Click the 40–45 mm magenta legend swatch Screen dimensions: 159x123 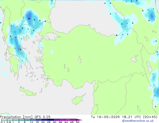[68, 120]
